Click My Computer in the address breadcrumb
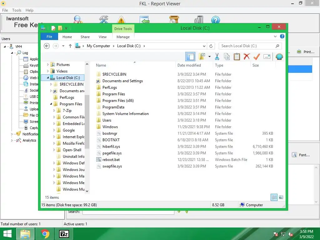Screen dimensions: 320x240 98,46
